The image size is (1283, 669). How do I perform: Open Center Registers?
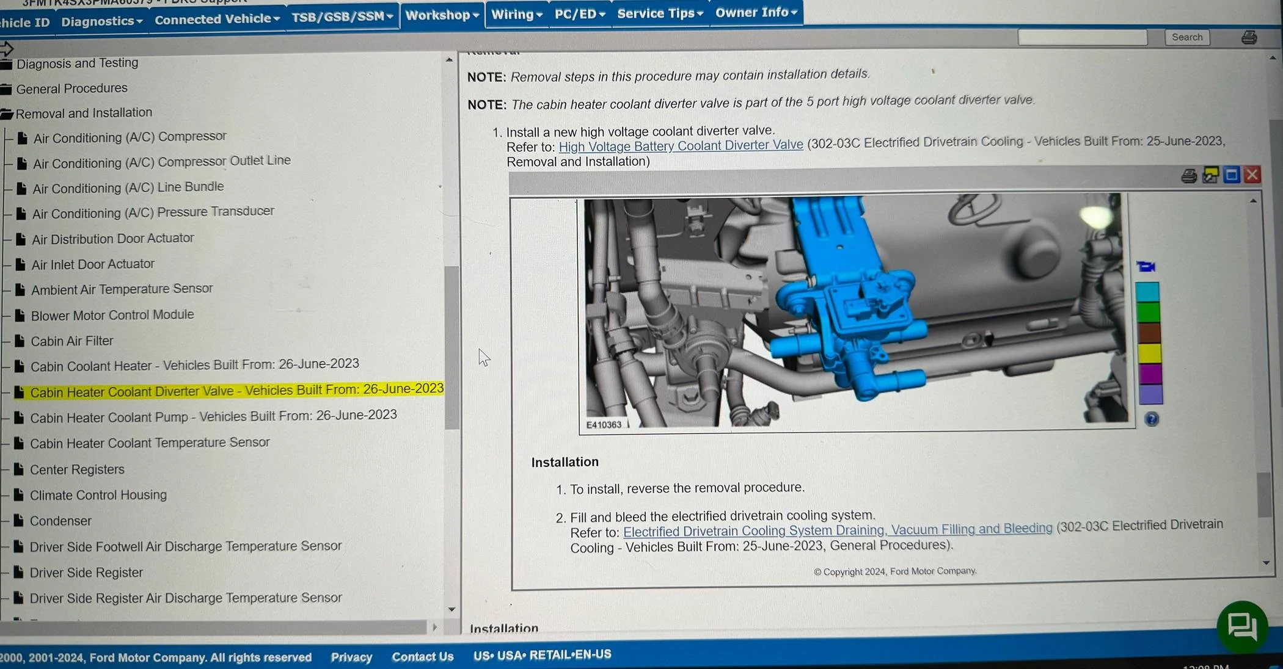[x=77, y=469]
